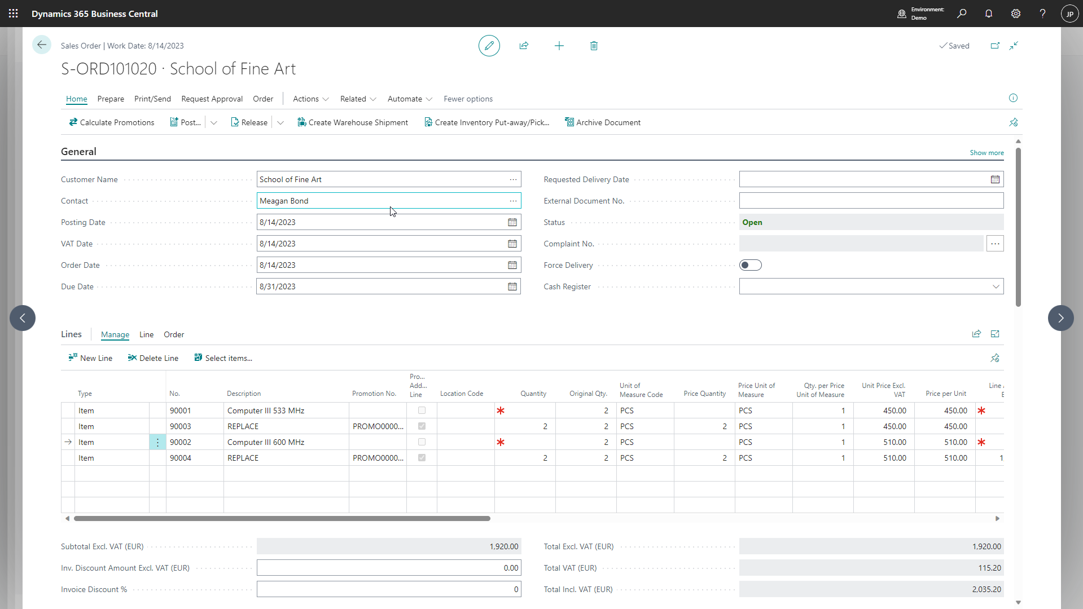Screen dimensions: 1083x609
Task: Open row options for item 90002
Action: coord(157,442)
